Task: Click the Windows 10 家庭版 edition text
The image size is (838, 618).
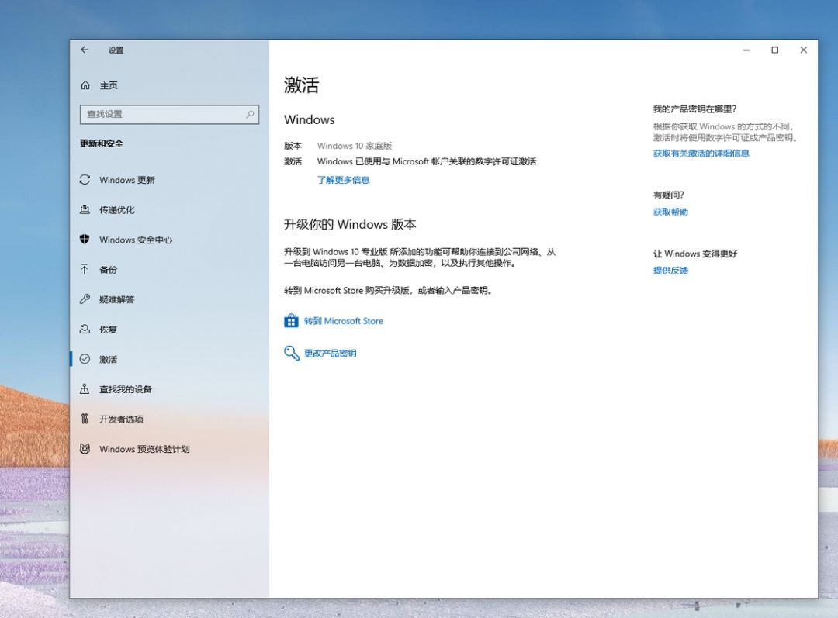Action: click(355, 146)
